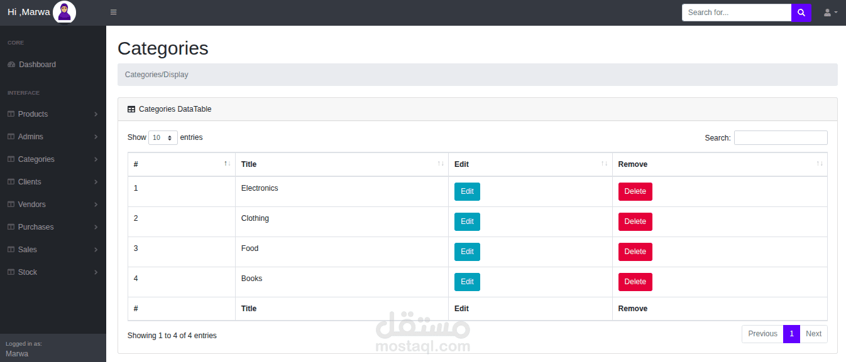Click the Categories/Display breadcrumb
Viewport: 846px width, 362px height.
157,75
